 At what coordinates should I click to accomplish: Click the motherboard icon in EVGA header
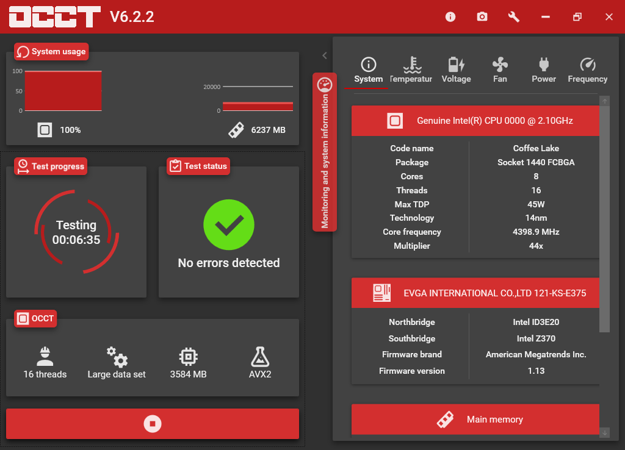(382, 293)
